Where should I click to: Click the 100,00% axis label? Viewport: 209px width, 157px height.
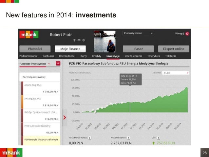pos(75,80)
